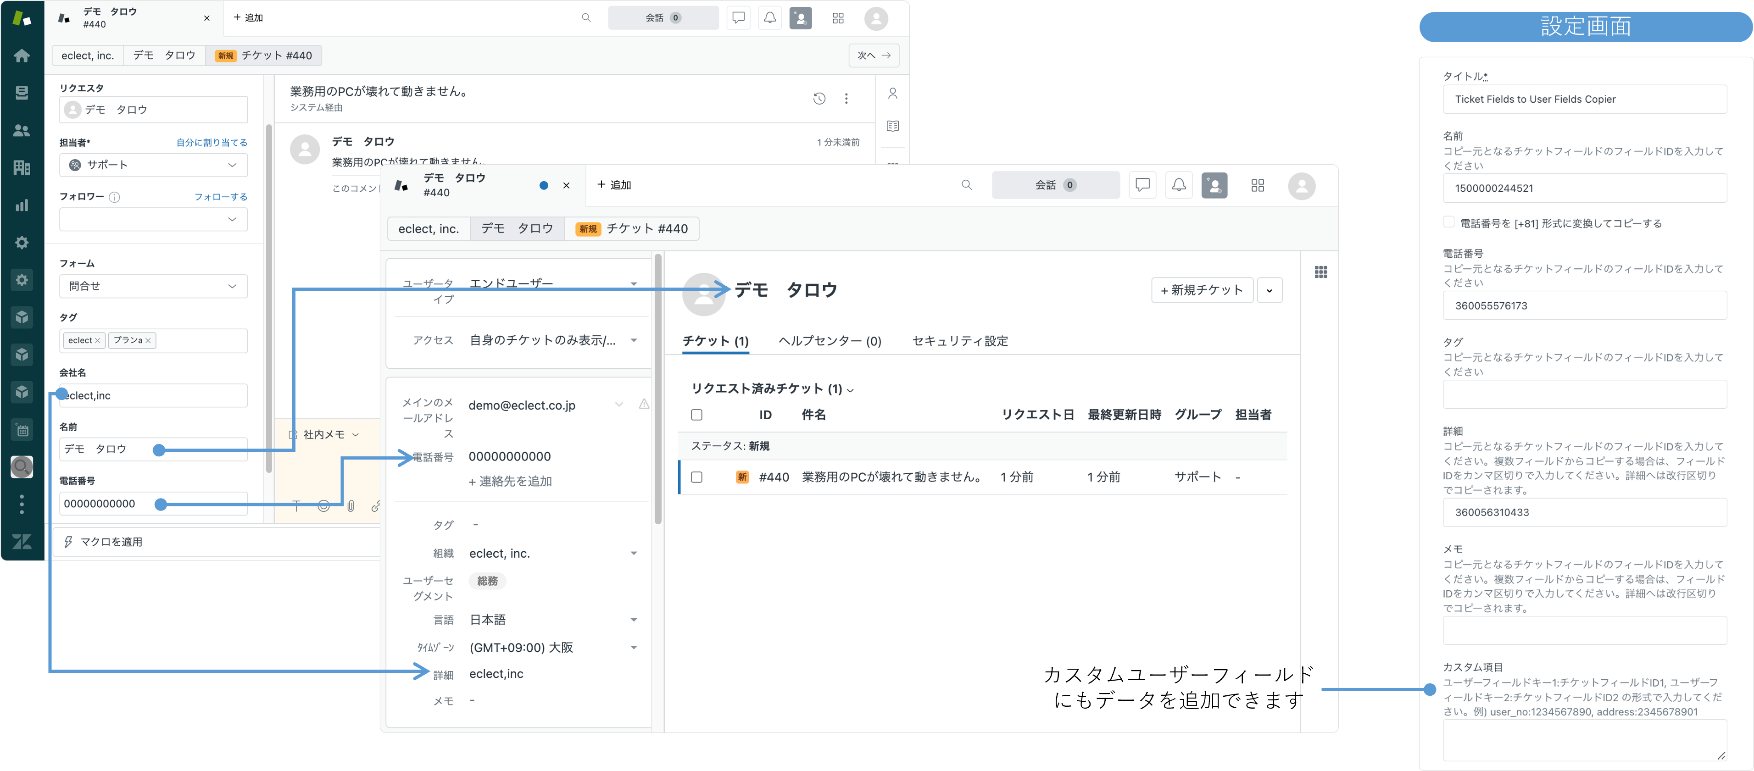Click the カスタム項目 textarea in settings

coord(1584,740)
